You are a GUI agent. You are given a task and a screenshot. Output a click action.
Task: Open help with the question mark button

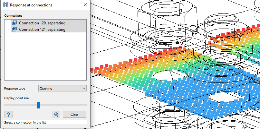(x=8, y=115)
